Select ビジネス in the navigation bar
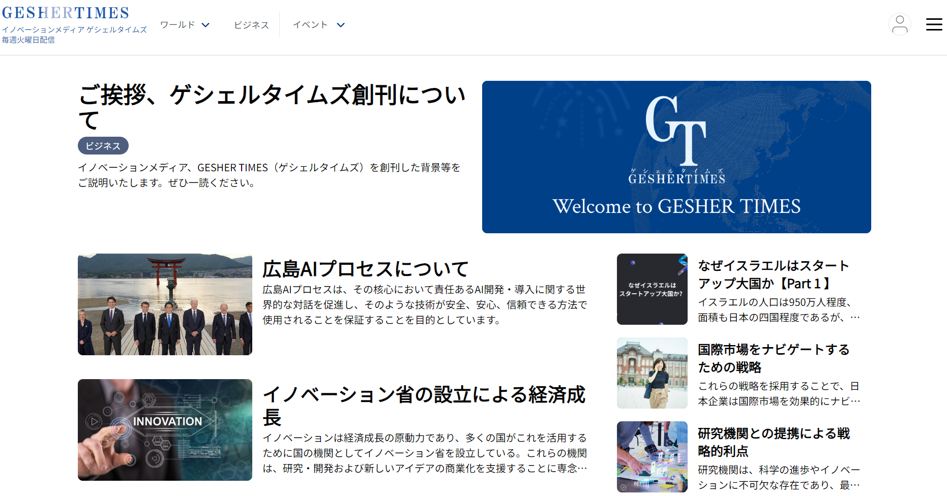 (251, 24)
